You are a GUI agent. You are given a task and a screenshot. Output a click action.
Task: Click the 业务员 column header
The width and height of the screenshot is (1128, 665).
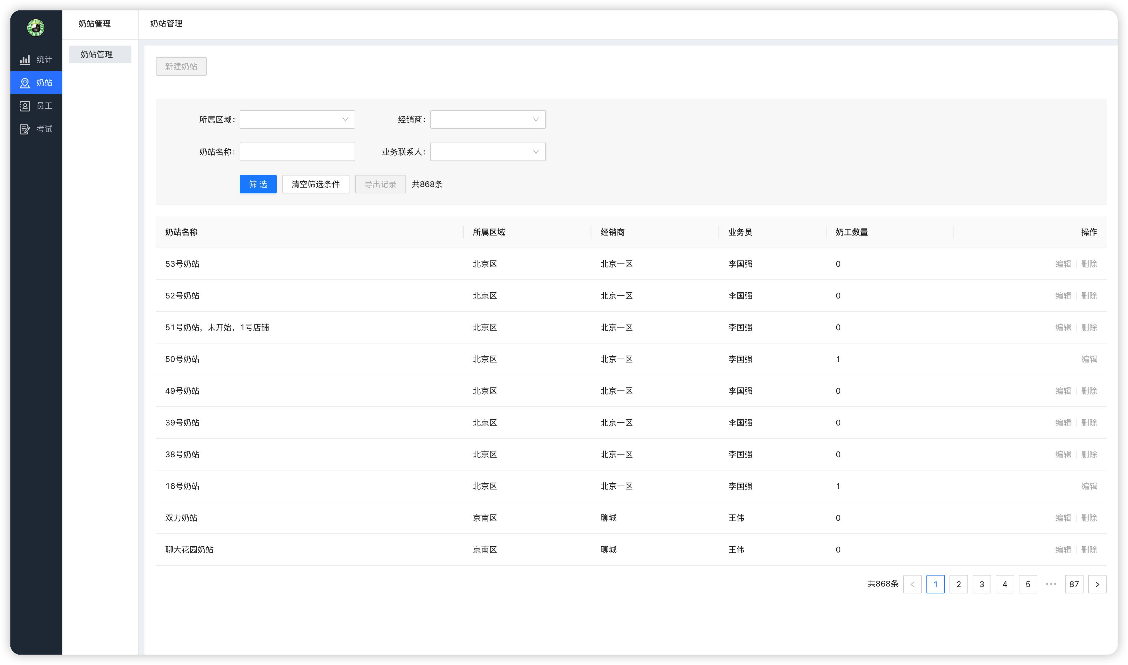pos(740,232)
